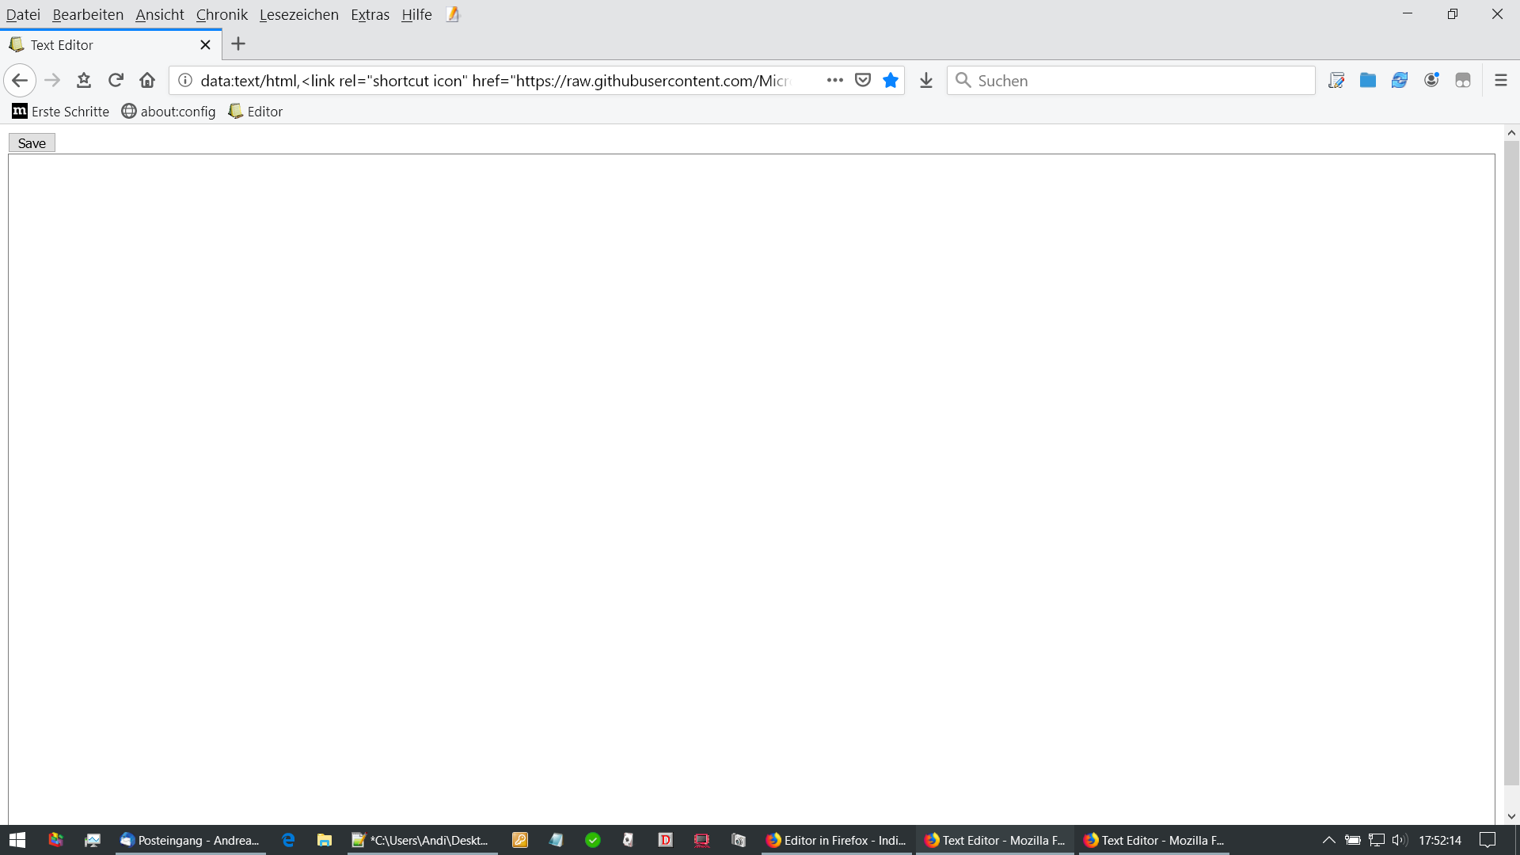Show site information icon in address bar
The image size is (1520, 855).
(185, 80)
